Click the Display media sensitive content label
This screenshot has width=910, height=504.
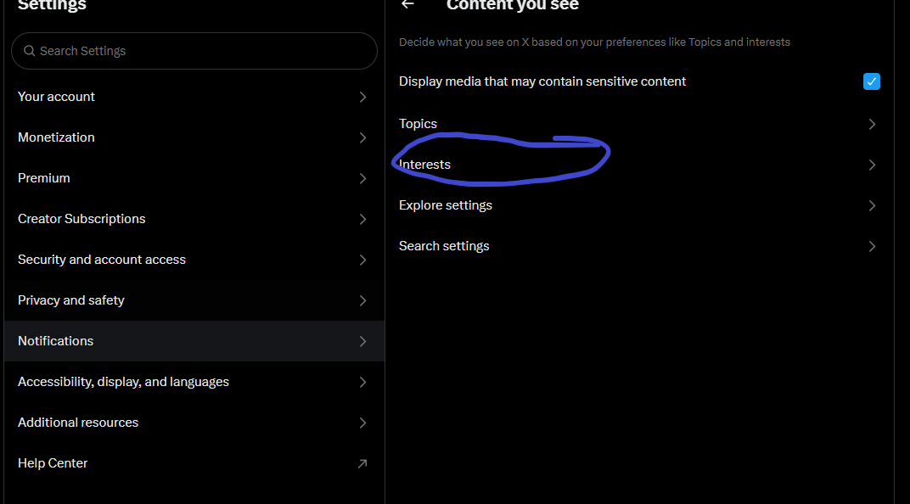click(542, 81)
